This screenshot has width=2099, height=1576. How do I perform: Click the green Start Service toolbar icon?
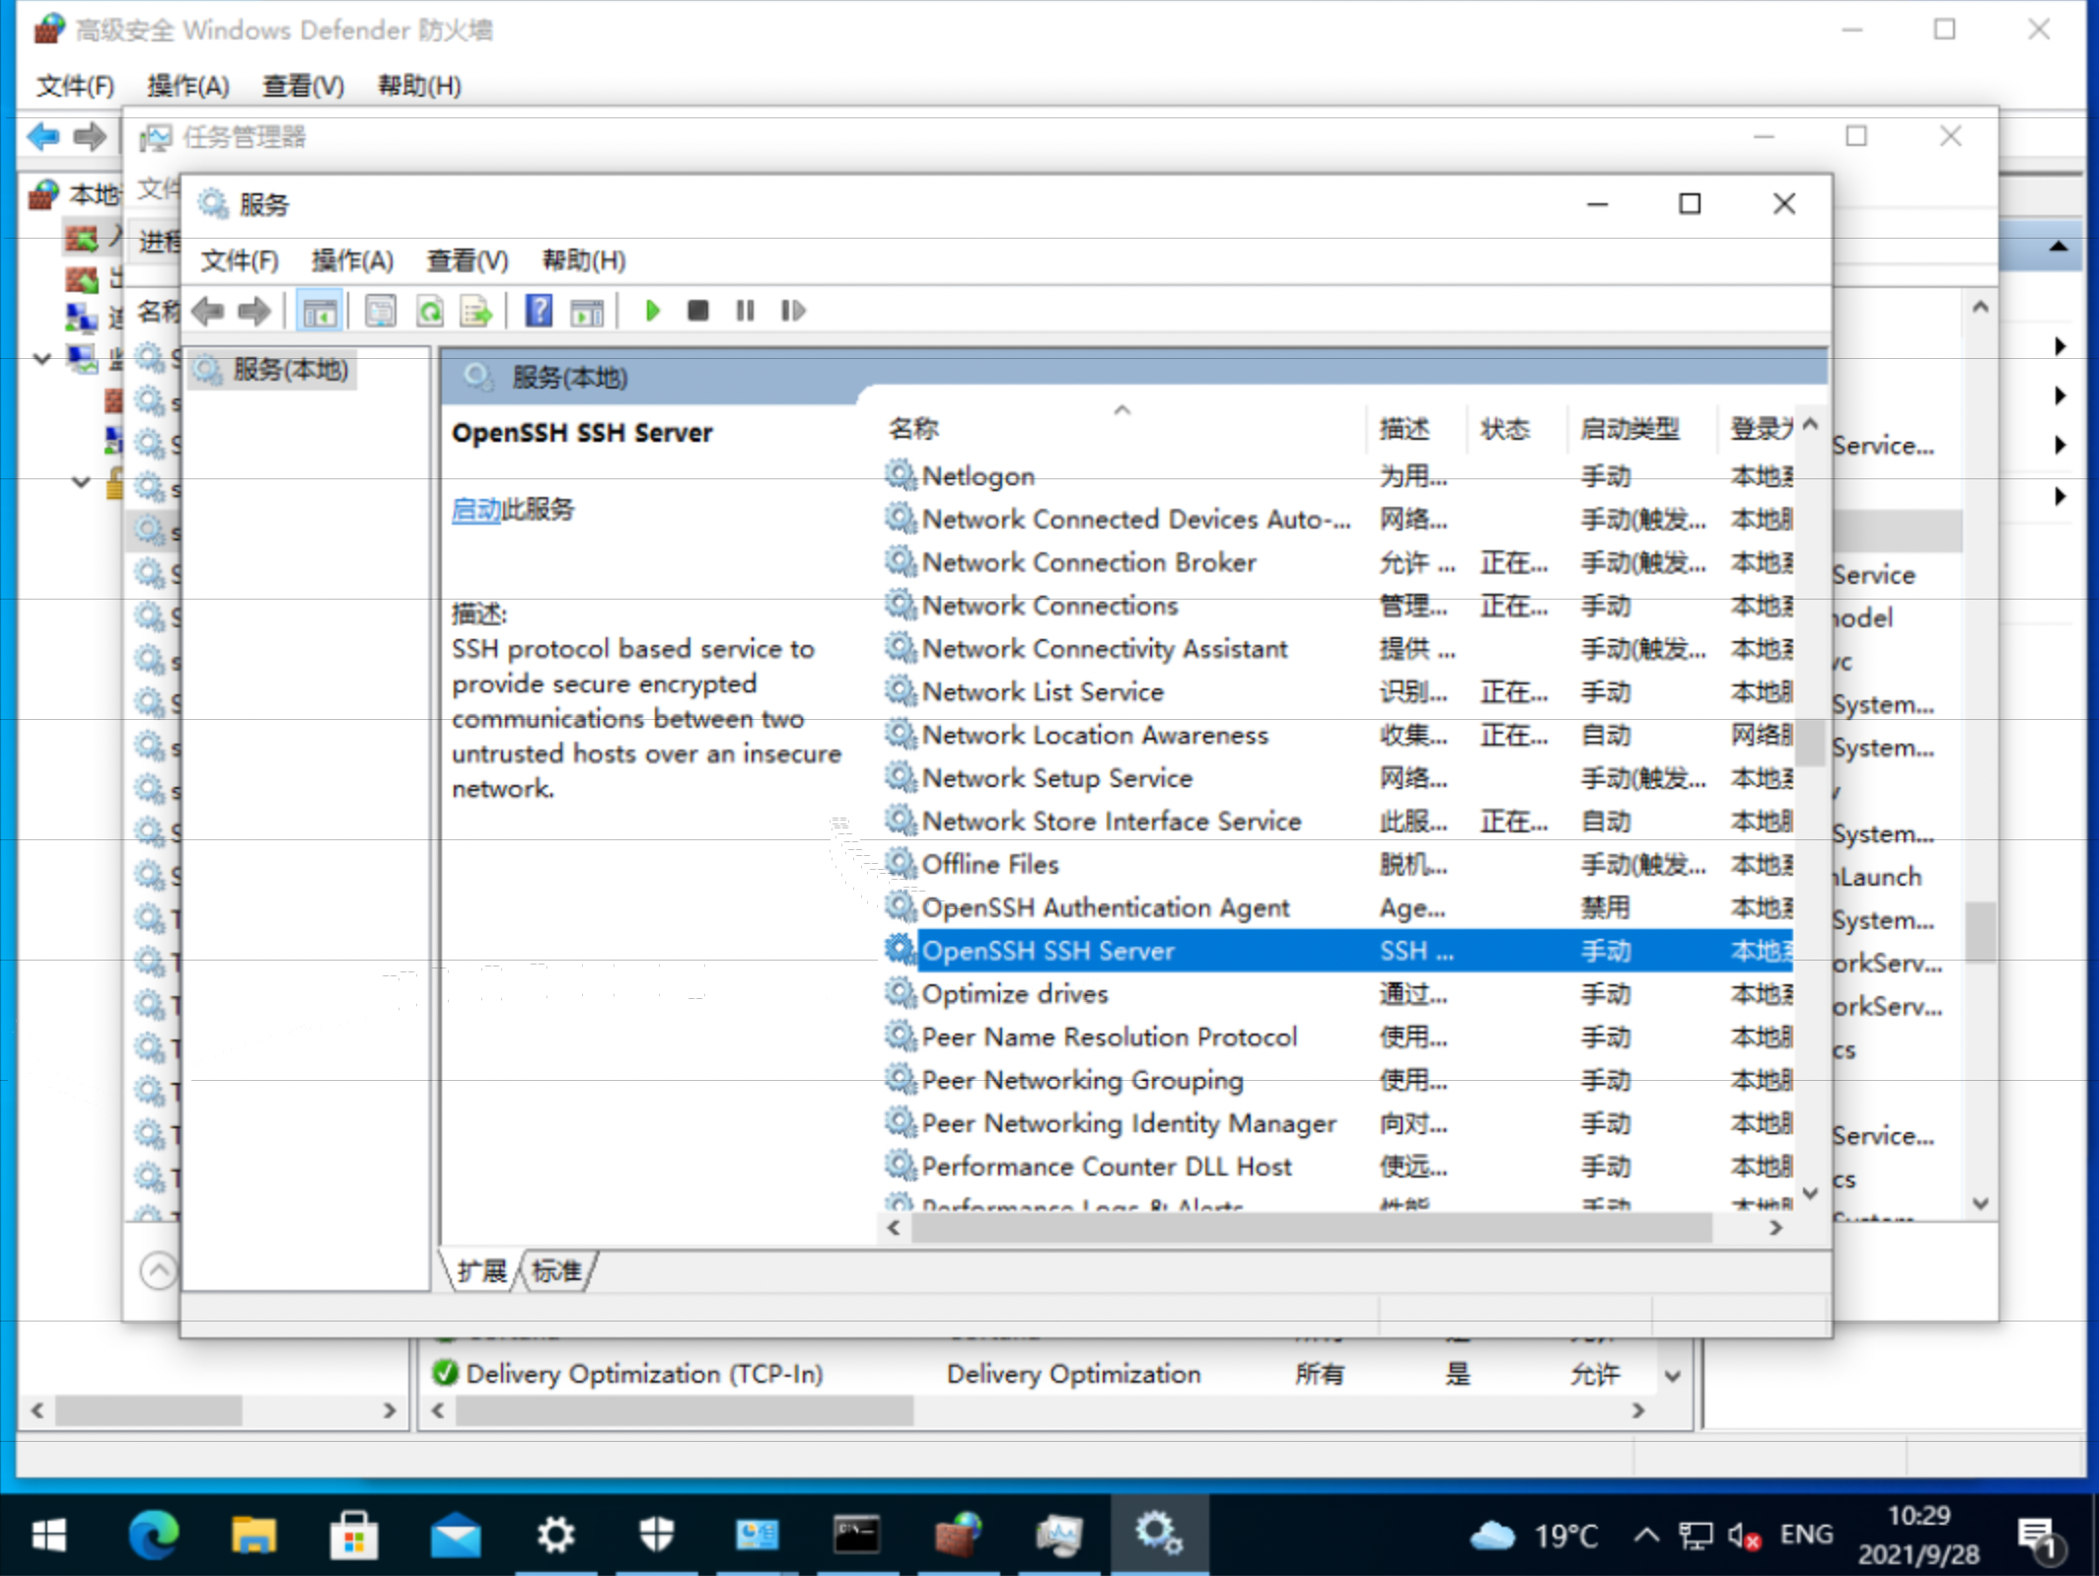pos(652,312)
